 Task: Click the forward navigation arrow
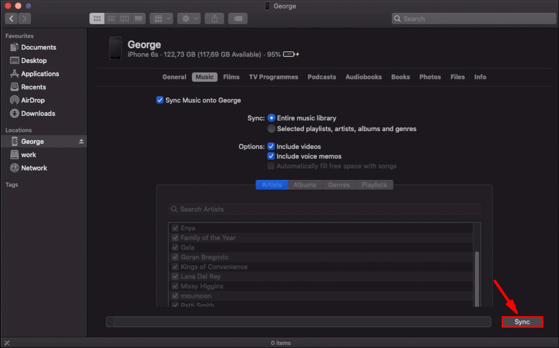tap(24, 18)
